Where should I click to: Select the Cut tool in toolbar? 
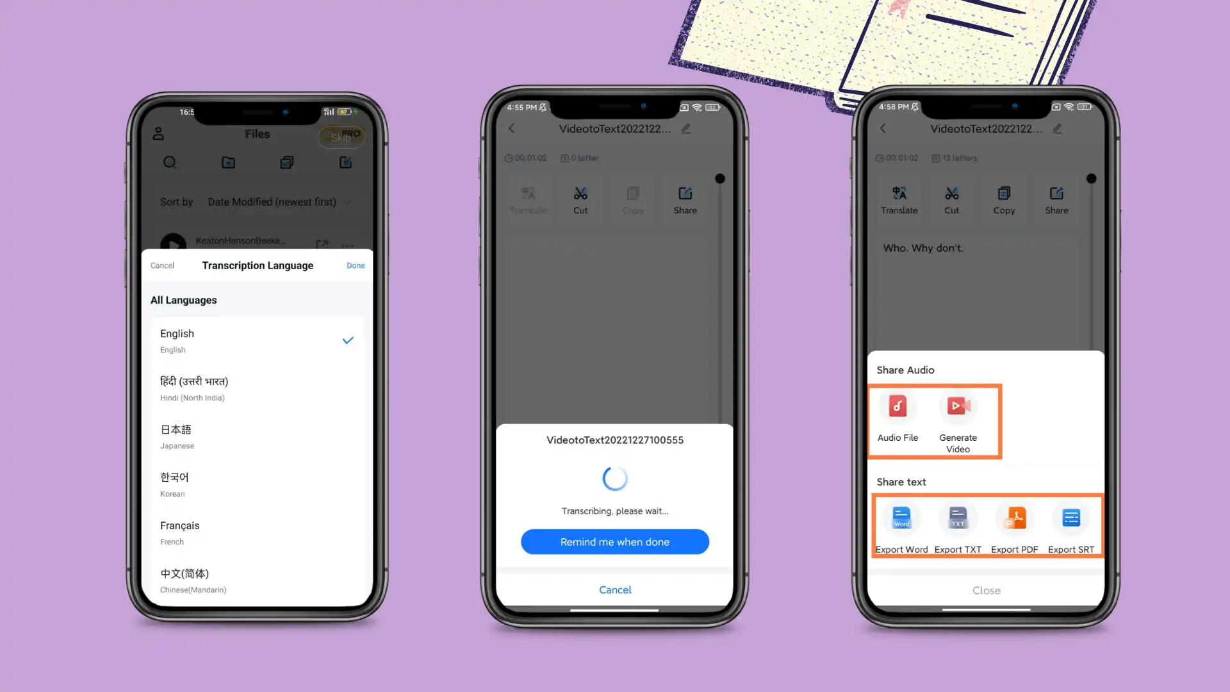click(x=580, y=199)
